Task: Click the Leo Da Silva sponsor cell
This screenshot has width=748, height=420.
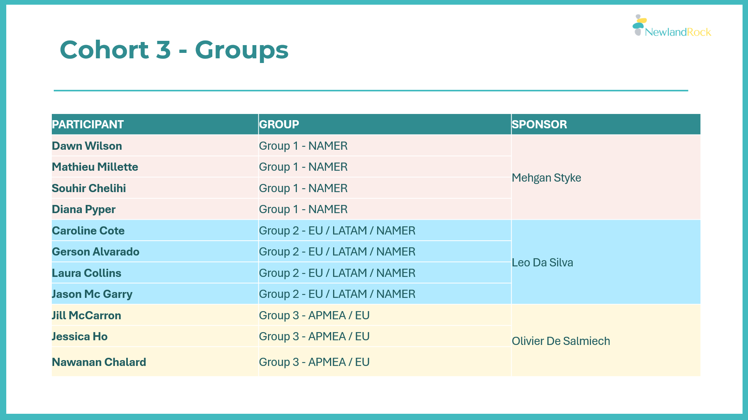Action: pyautogui.click(x=606, y=262)
